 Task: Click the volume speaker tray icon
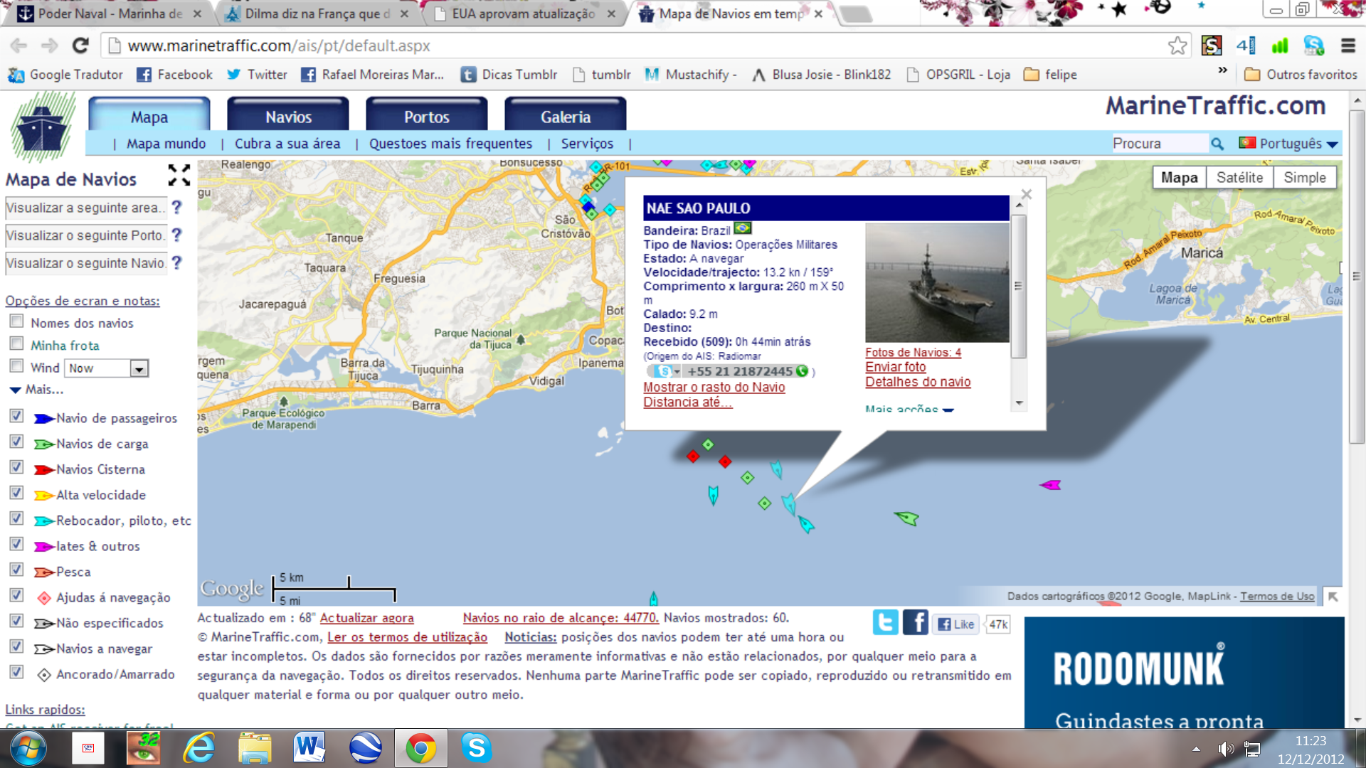pyautogui.click(x=1225, y=749)
